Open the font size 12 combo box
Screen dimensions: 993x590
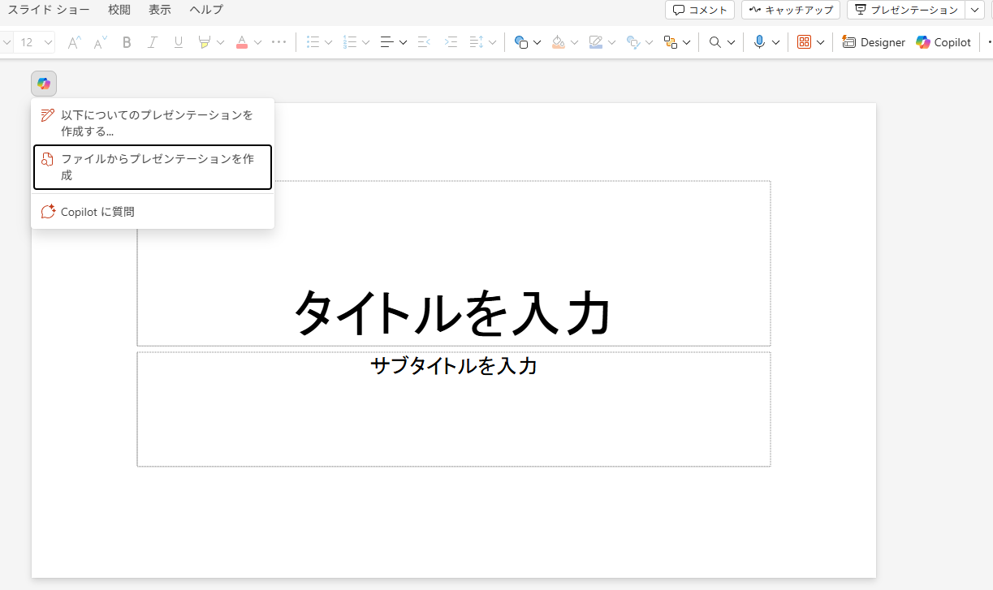[34, 42]
